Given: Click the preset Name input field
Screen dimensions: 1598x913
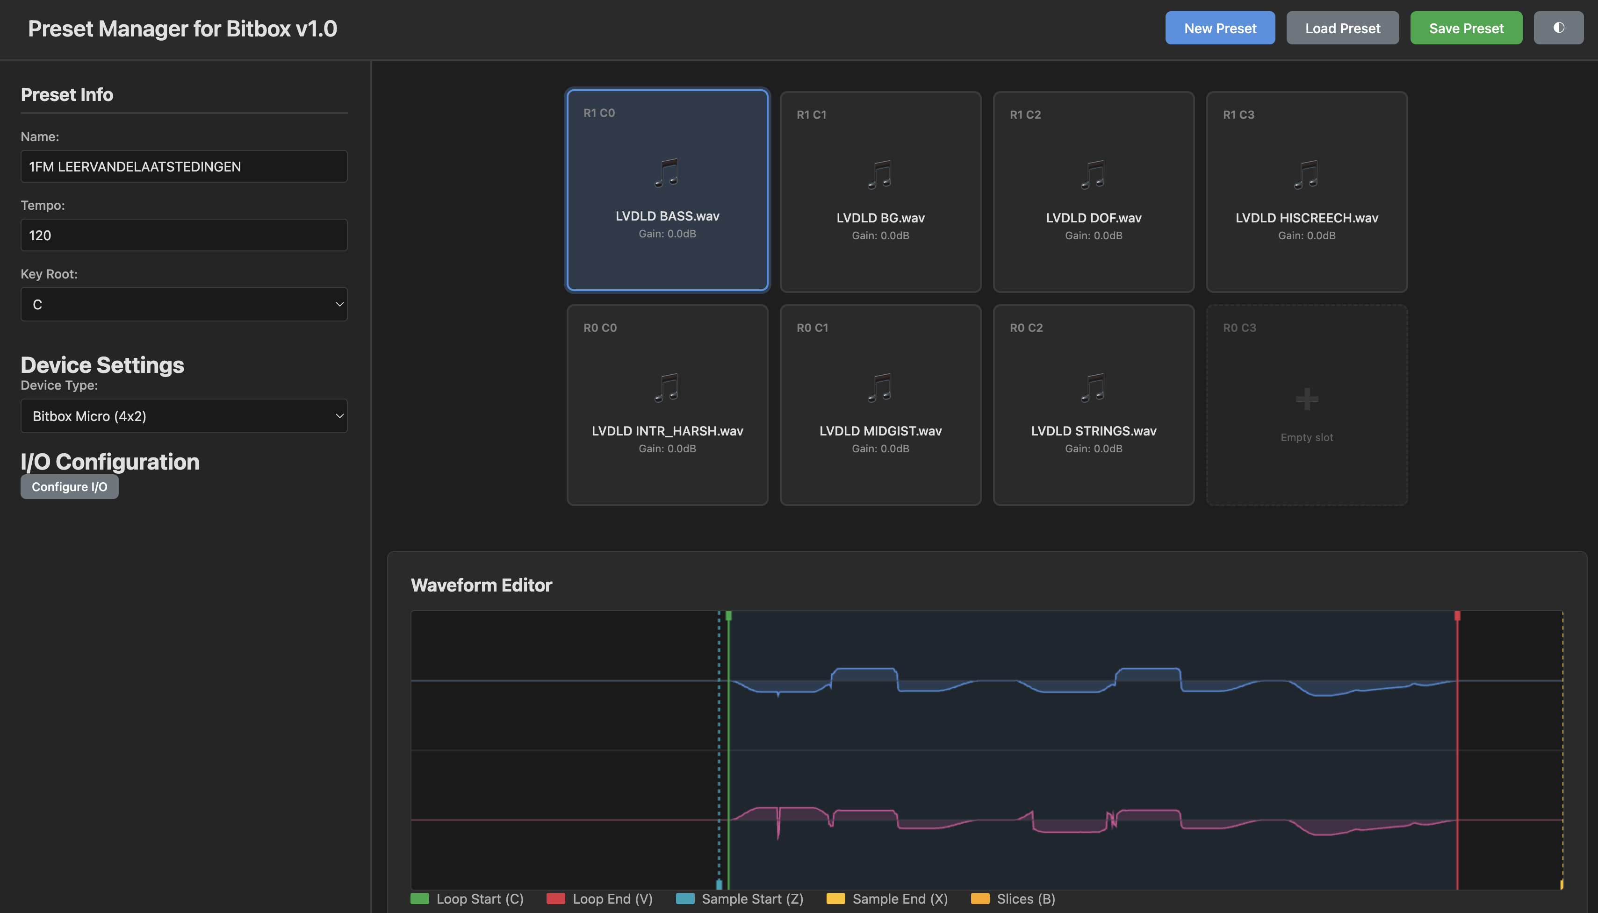Looking at the screenshot, I should click(x=184, y=166).
